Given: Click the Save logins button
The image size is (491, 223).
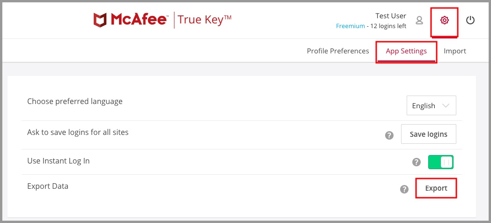Looking at the screenshot, I should [428, 134].
